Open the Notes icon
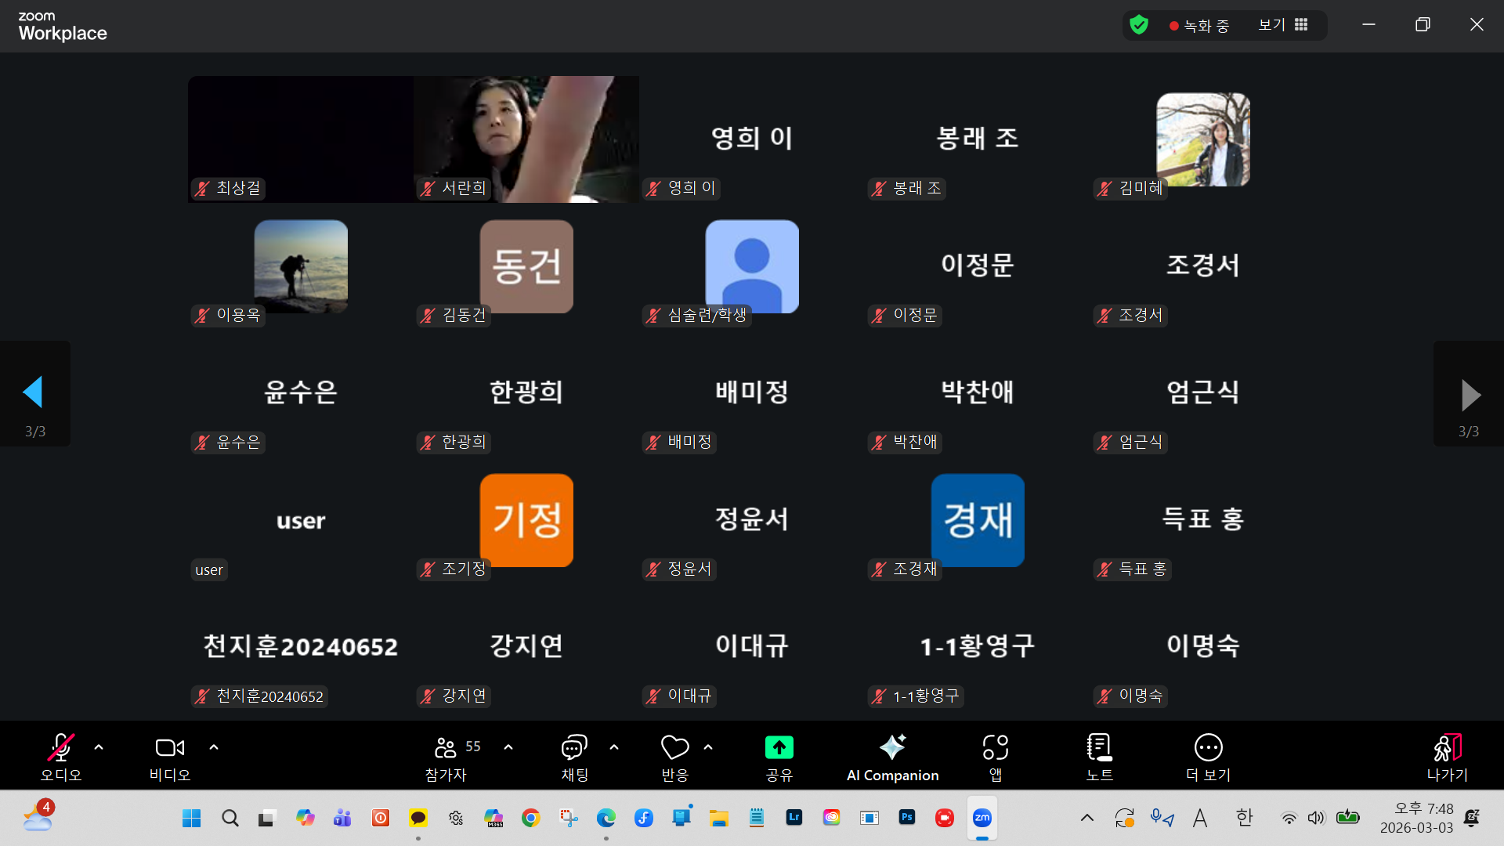1504x846 pixels. (1099, 748)
